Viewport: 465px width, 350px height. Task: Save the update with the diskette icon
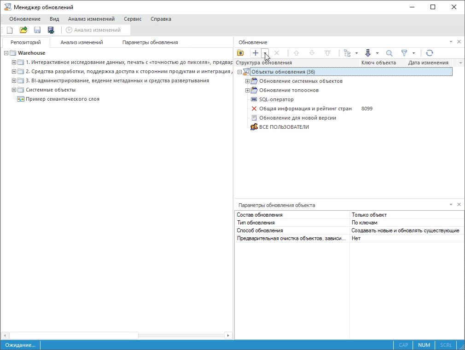tap(37, 30)
